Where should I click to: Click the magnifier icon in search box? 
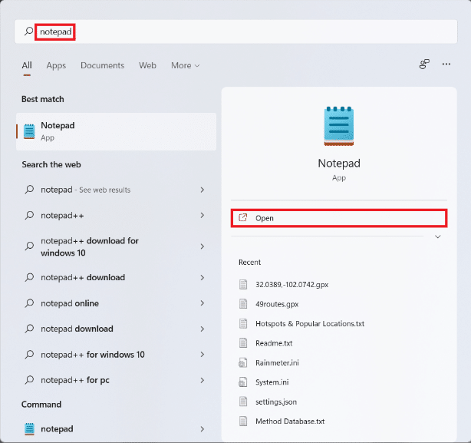29,31
